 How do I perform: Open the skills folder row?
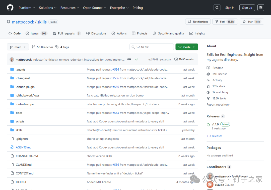coord(102,130)
